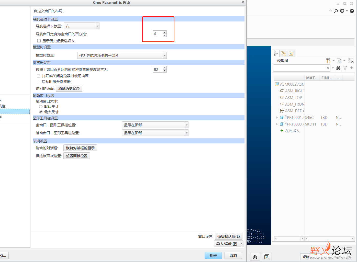Screen dimensions: 357x262
Task: Open model tree Settings hammer icon
Action: pyautogui.click(x=328, y=61)
